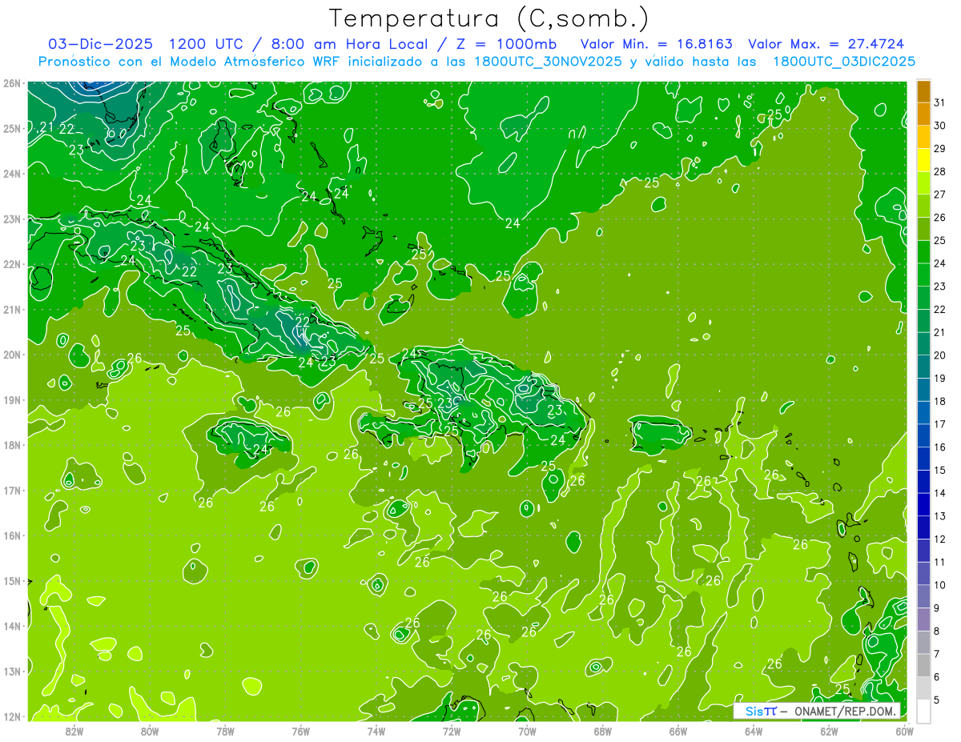
Task: Click the '1800UTC_03DIC2025' valid-until time text
Action: (x=844, y=62)
